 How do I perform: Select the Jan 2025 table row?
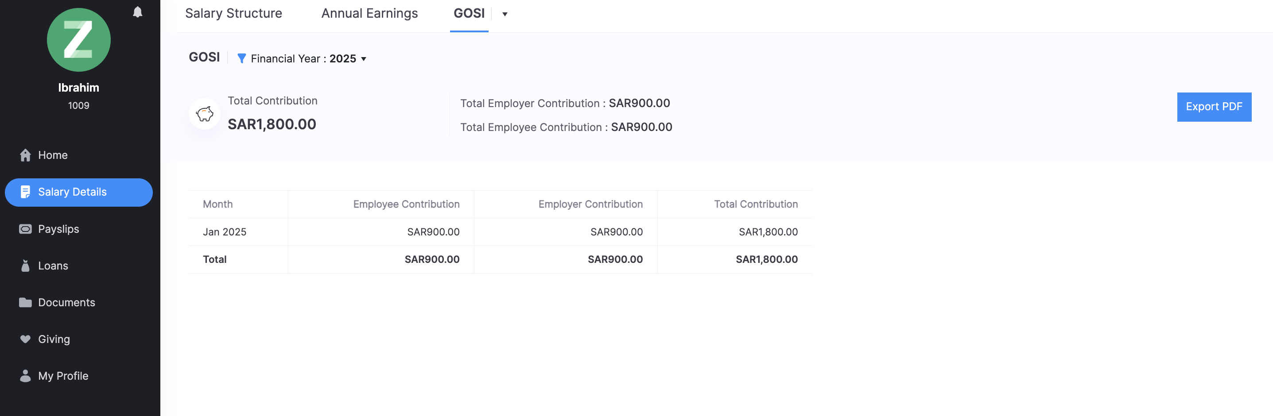click(225, 232)
